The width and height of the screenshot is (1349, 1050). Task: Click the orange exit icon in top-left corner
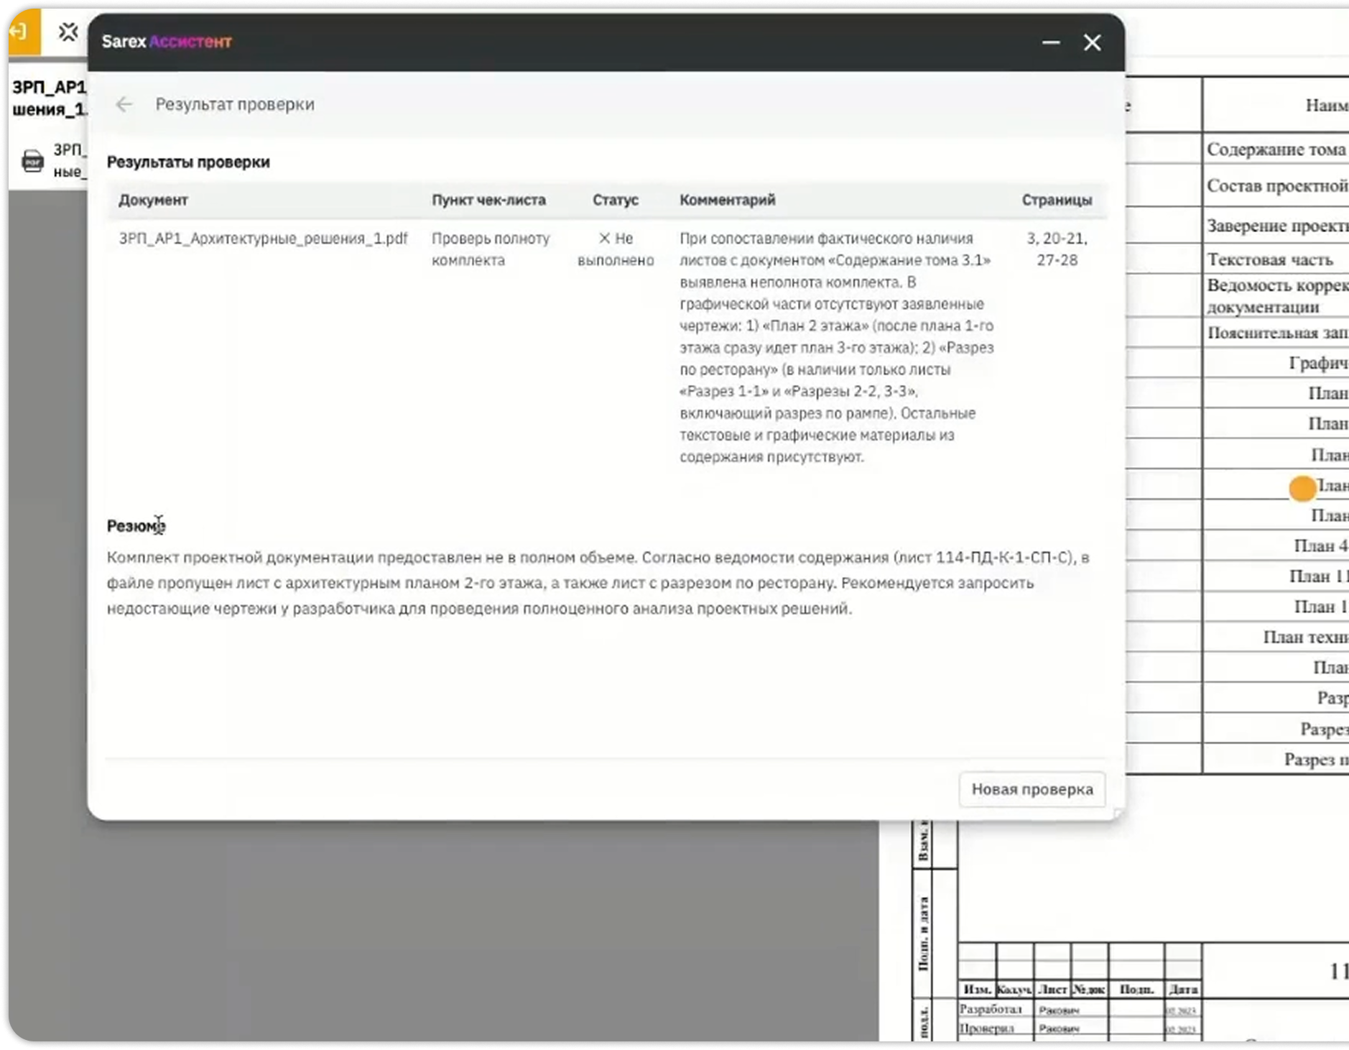[22, 32]
